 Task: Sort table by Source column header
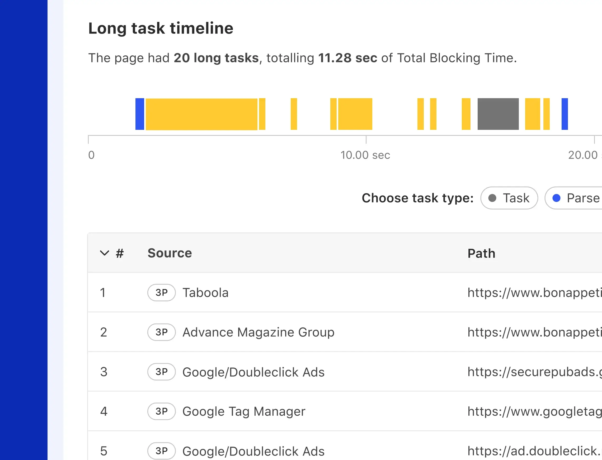(x=170, y=253)
